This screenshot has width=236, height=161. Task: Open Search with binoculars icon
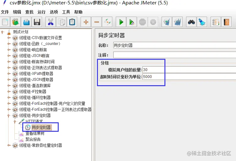[191, 22]
